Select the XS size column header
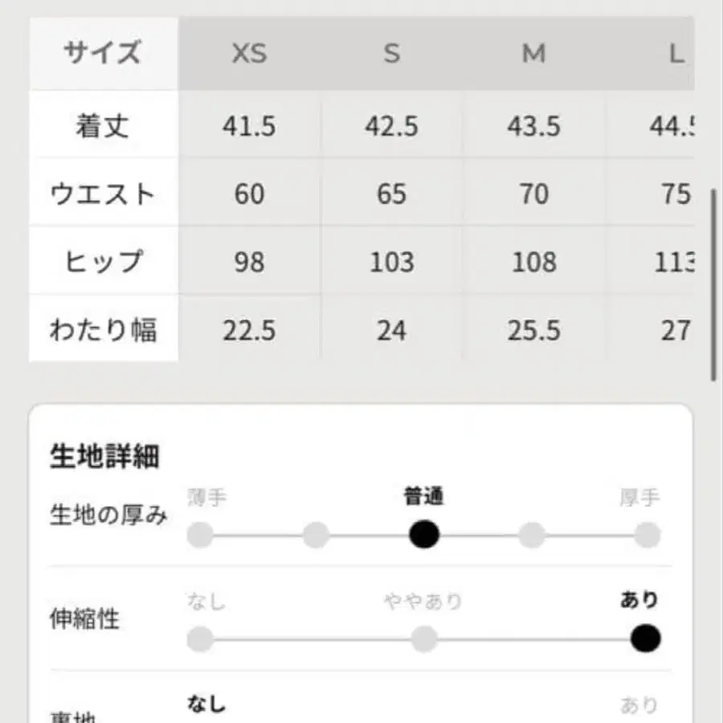This screenshot has height=723, width=723. point(249,53)
